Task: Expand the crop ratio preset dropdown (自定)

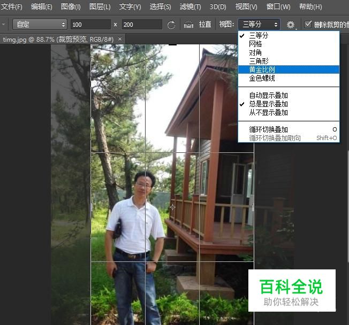Action: (40, 25)
